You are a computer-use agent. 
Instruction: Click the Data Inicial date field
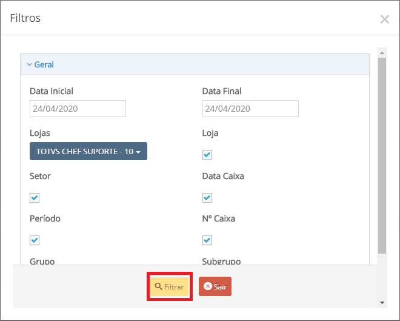(x=78, y=109)
